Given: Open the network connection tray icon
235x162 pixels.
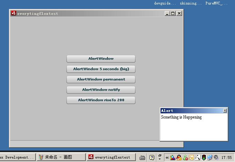Looking at the screenshot, I should point(210,158).
